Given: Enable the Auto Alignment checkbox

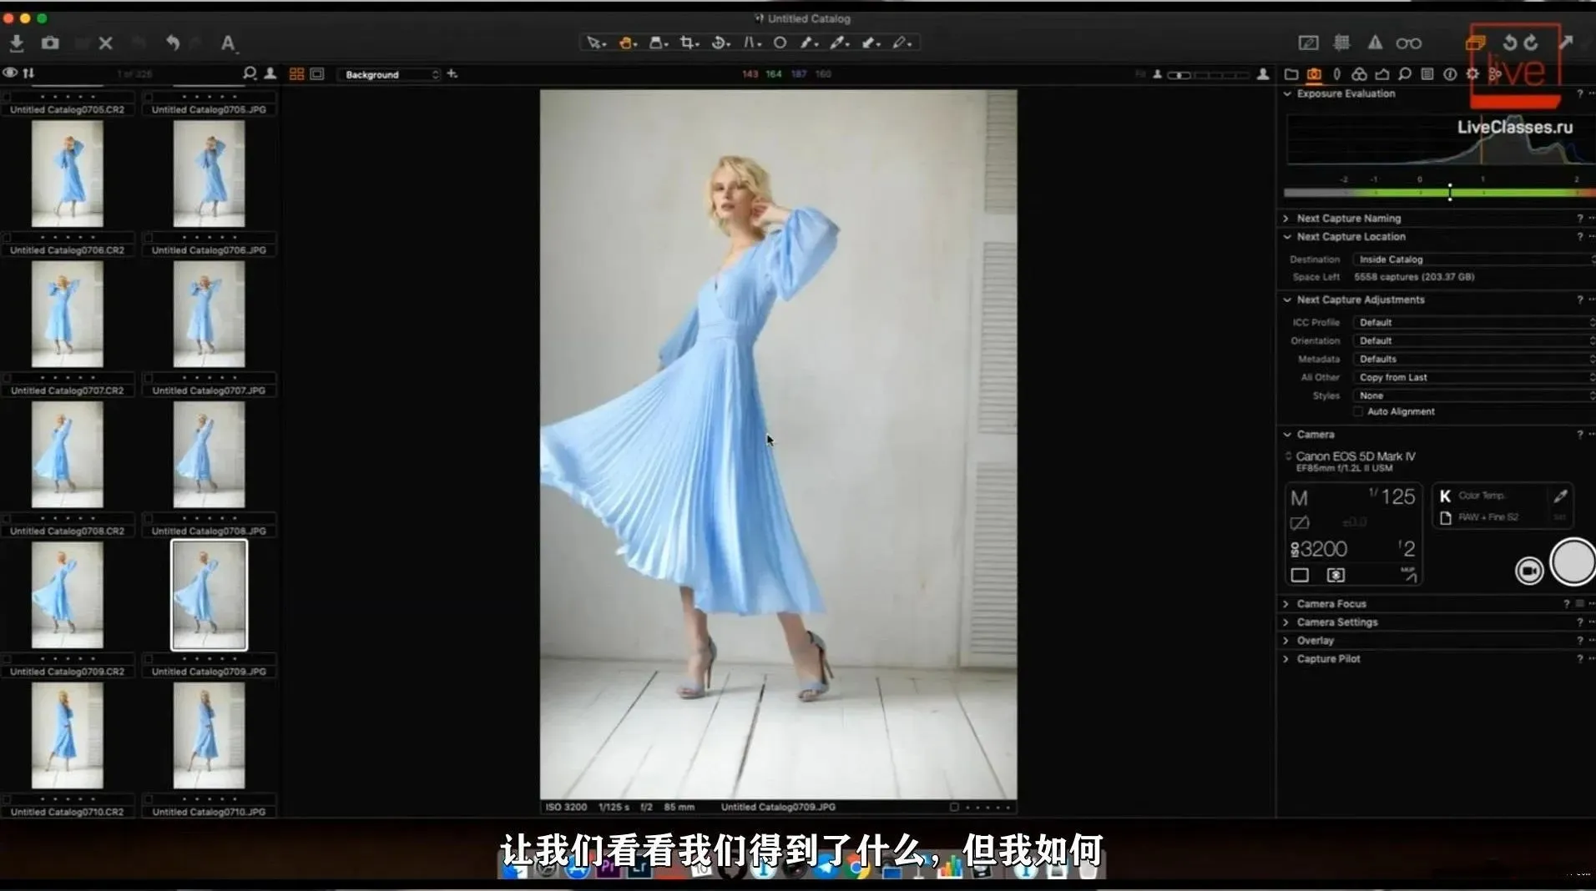Looking at the screenshot, I should tap(1358, 411).
